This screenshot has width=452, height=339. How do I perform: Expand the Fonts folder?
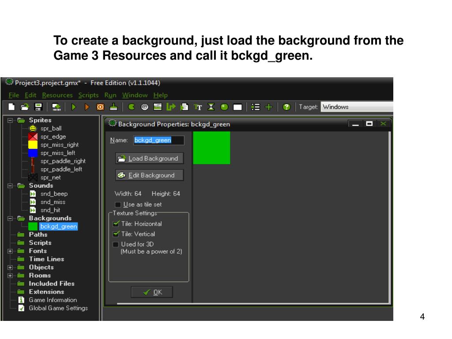tap(10, 251)
